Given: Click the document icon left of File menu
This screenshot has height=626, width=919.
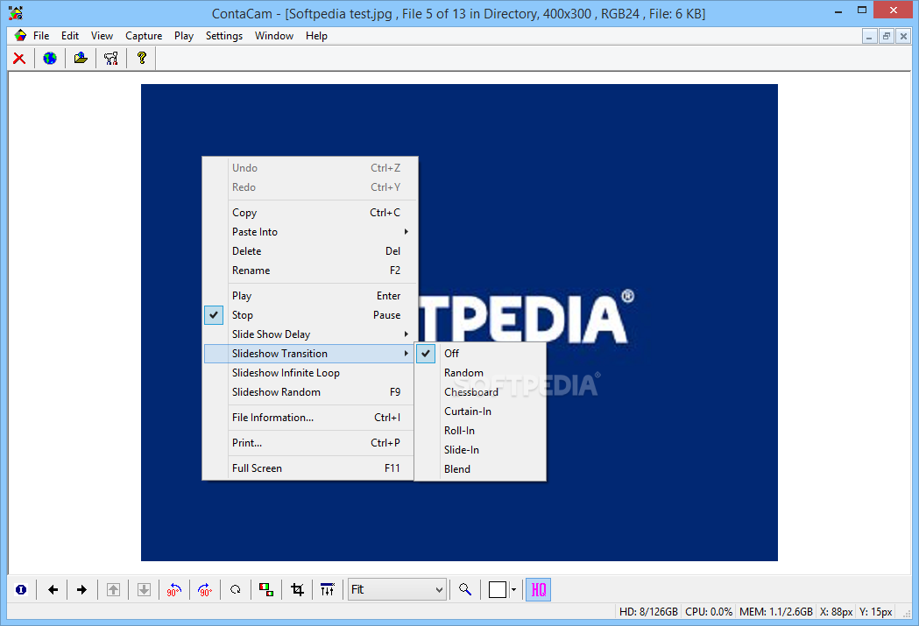Looking at the screenshot, I should point(20,36).
